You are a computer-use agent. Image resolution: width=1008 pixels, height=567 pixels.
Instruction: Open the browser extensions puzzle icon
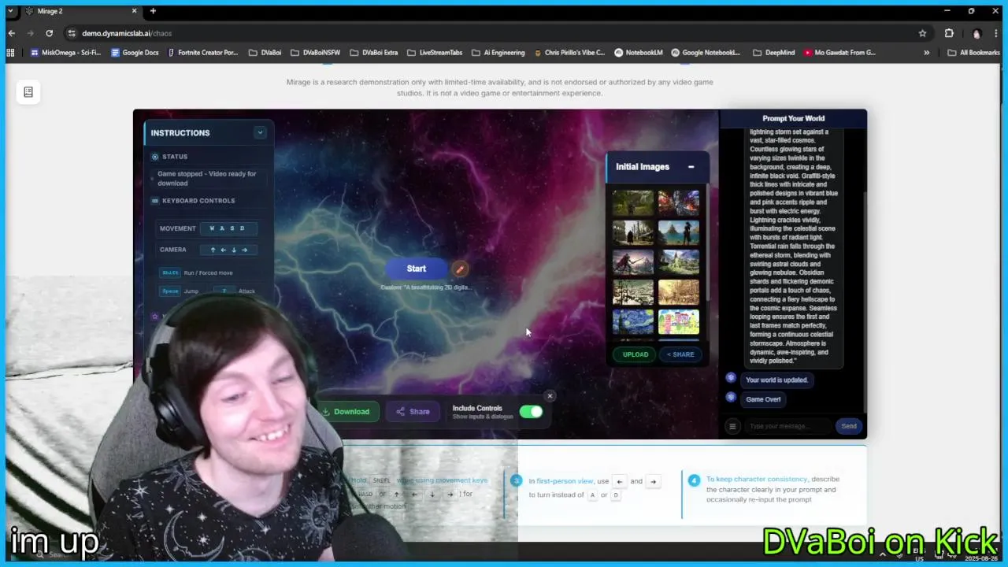point(949,33)
